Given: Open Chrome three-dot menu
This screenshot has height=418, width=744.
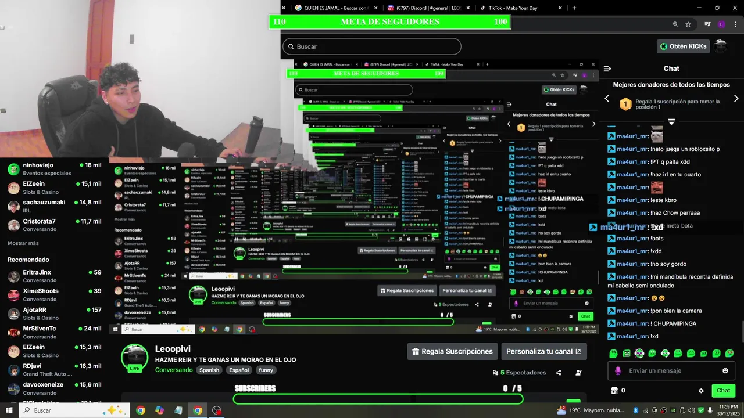Looking at the screenshot, I should (x=735, y=24).
